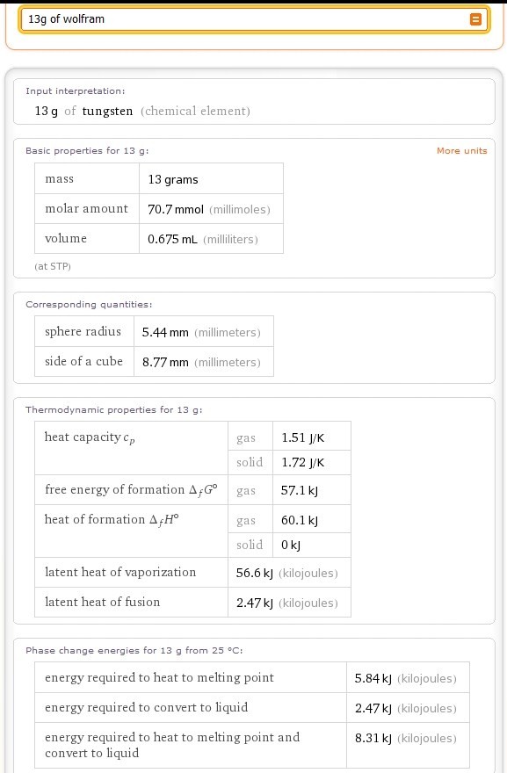The height and width of the screenshot is (773, 507).
Task: Click the 'tungsten' input interpretation text
Action: (107, 111)
